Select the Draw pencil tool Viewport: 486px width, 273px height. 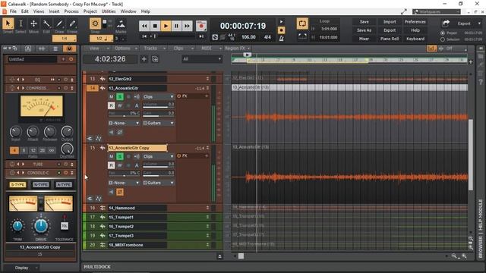coord(59,24)
